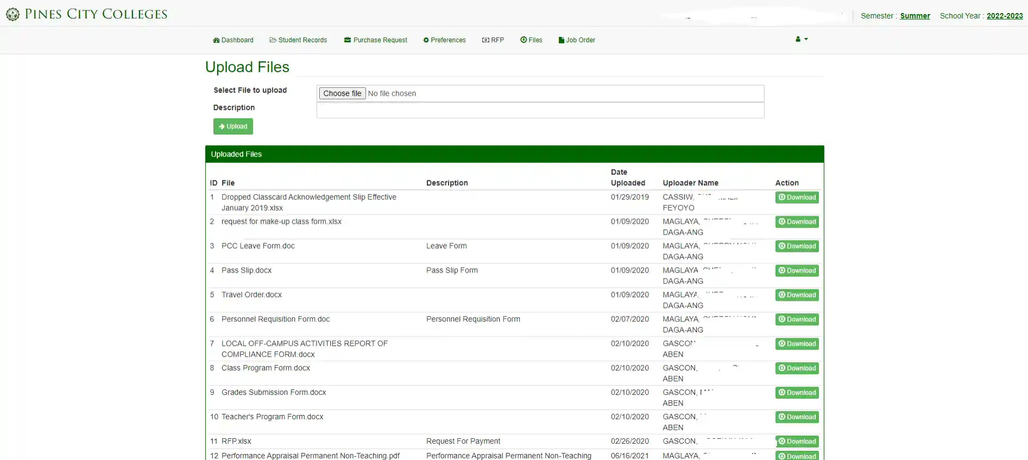
Task: Download the PCC Leave Form.doc
Action: click(797, 246)
